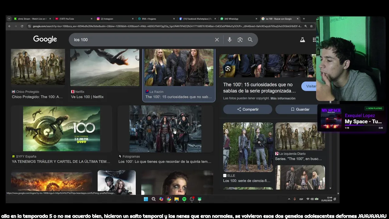The width and height of the screenshot is (389, 219).
Task: Close the YouTube tab
Action: tap(91, 19)
